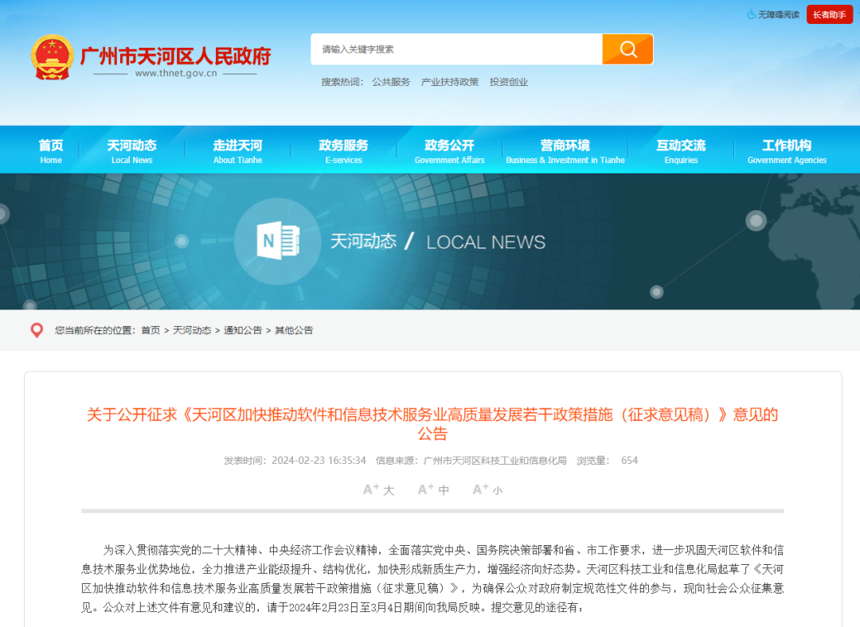Click the national emblem government logo
860x627 pixels.
(x=54, y=56)
